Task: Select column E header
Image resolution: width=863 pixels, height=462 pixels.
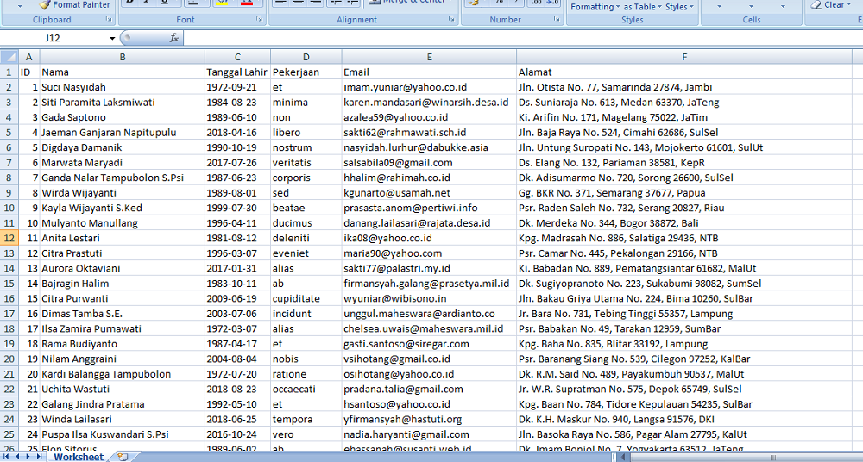Action: coord(428,57)
